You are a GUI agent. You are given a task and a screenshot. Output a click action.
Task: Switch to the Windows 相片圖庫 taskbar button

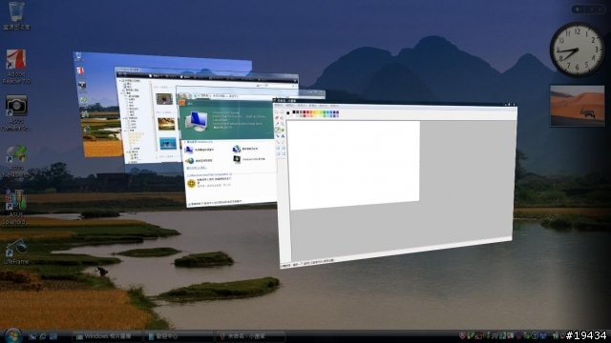(x=108, y=336)
